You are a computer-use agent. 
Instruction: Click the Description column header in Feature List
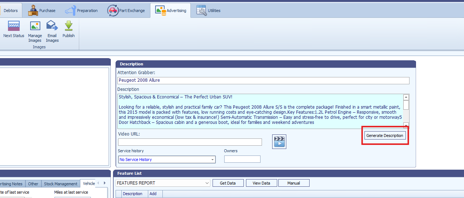pos(135,194)
